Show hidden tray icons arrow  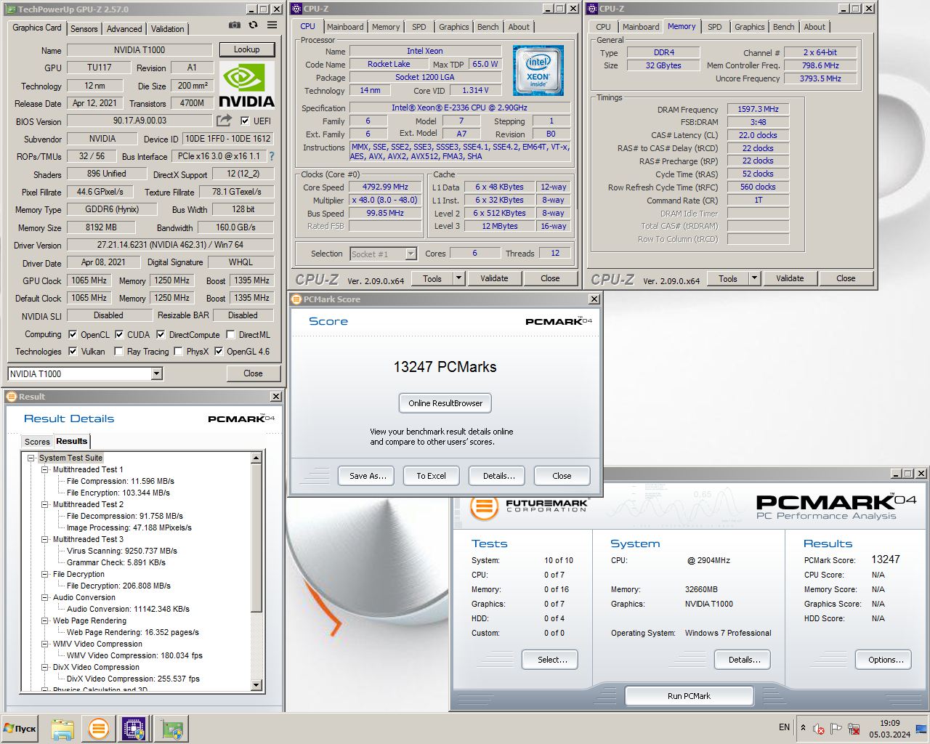tap(803, 727)
